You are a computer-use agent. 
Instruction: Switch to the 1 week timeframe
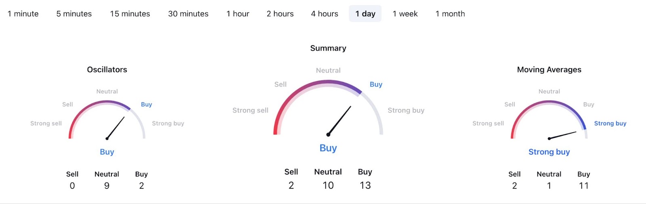[x=405, y=14]
